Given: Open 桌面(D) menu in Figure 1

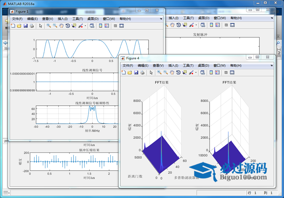Looking at the screenshot, I should point(93,19).
